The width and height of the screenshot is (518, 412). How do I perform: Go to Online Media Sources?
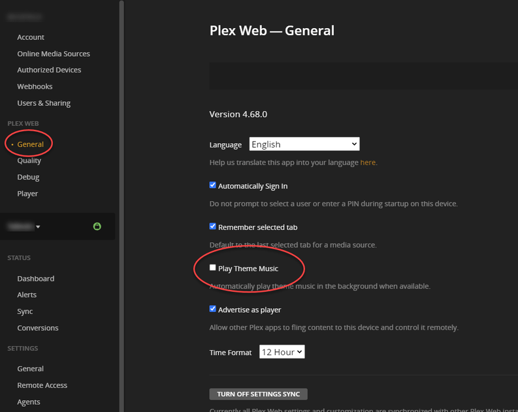click(54, 54)
